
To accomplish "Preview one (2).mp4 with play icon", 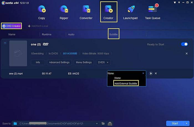I will tap(151, 73).
